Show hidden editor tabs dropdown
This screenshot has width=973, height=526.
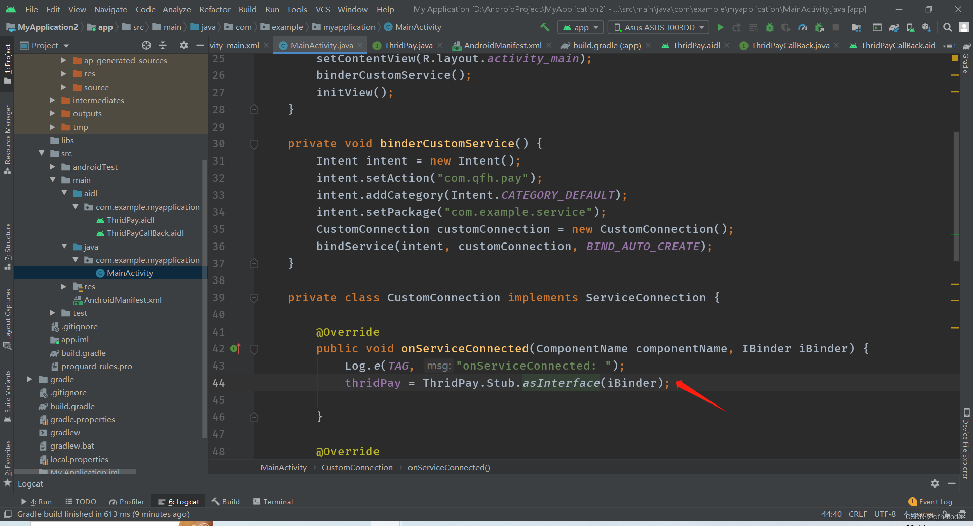coord(949,46)
